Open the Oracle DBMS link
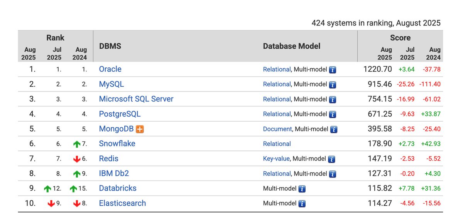This screenshot has height=213, width=463. (x=110, y=69)
